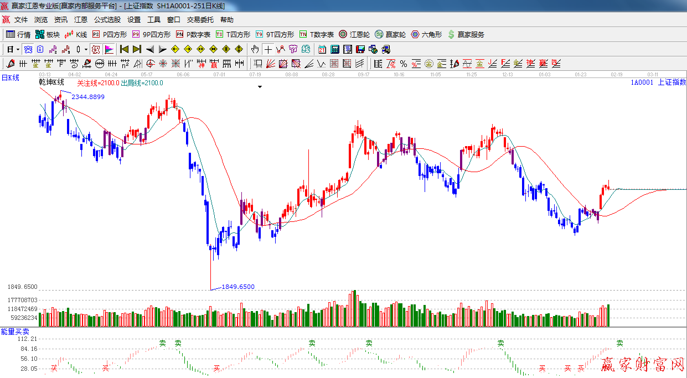Viewport: 687px width, 378px height.
Task: Open the calendar icon in toolbar
Action: (x=321, y=49)
